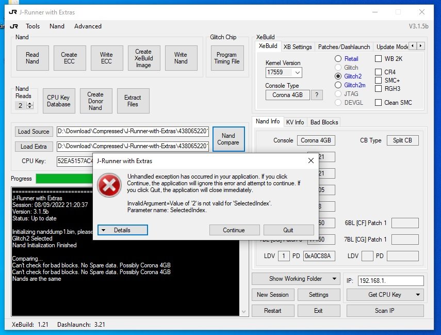Click the J-Runner title bar app icon
441x335 pixels.
pos(13,12)
